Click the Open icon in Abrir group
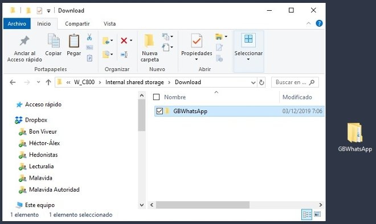The width and height of the screenshot is (376, 224). point(219,36)
